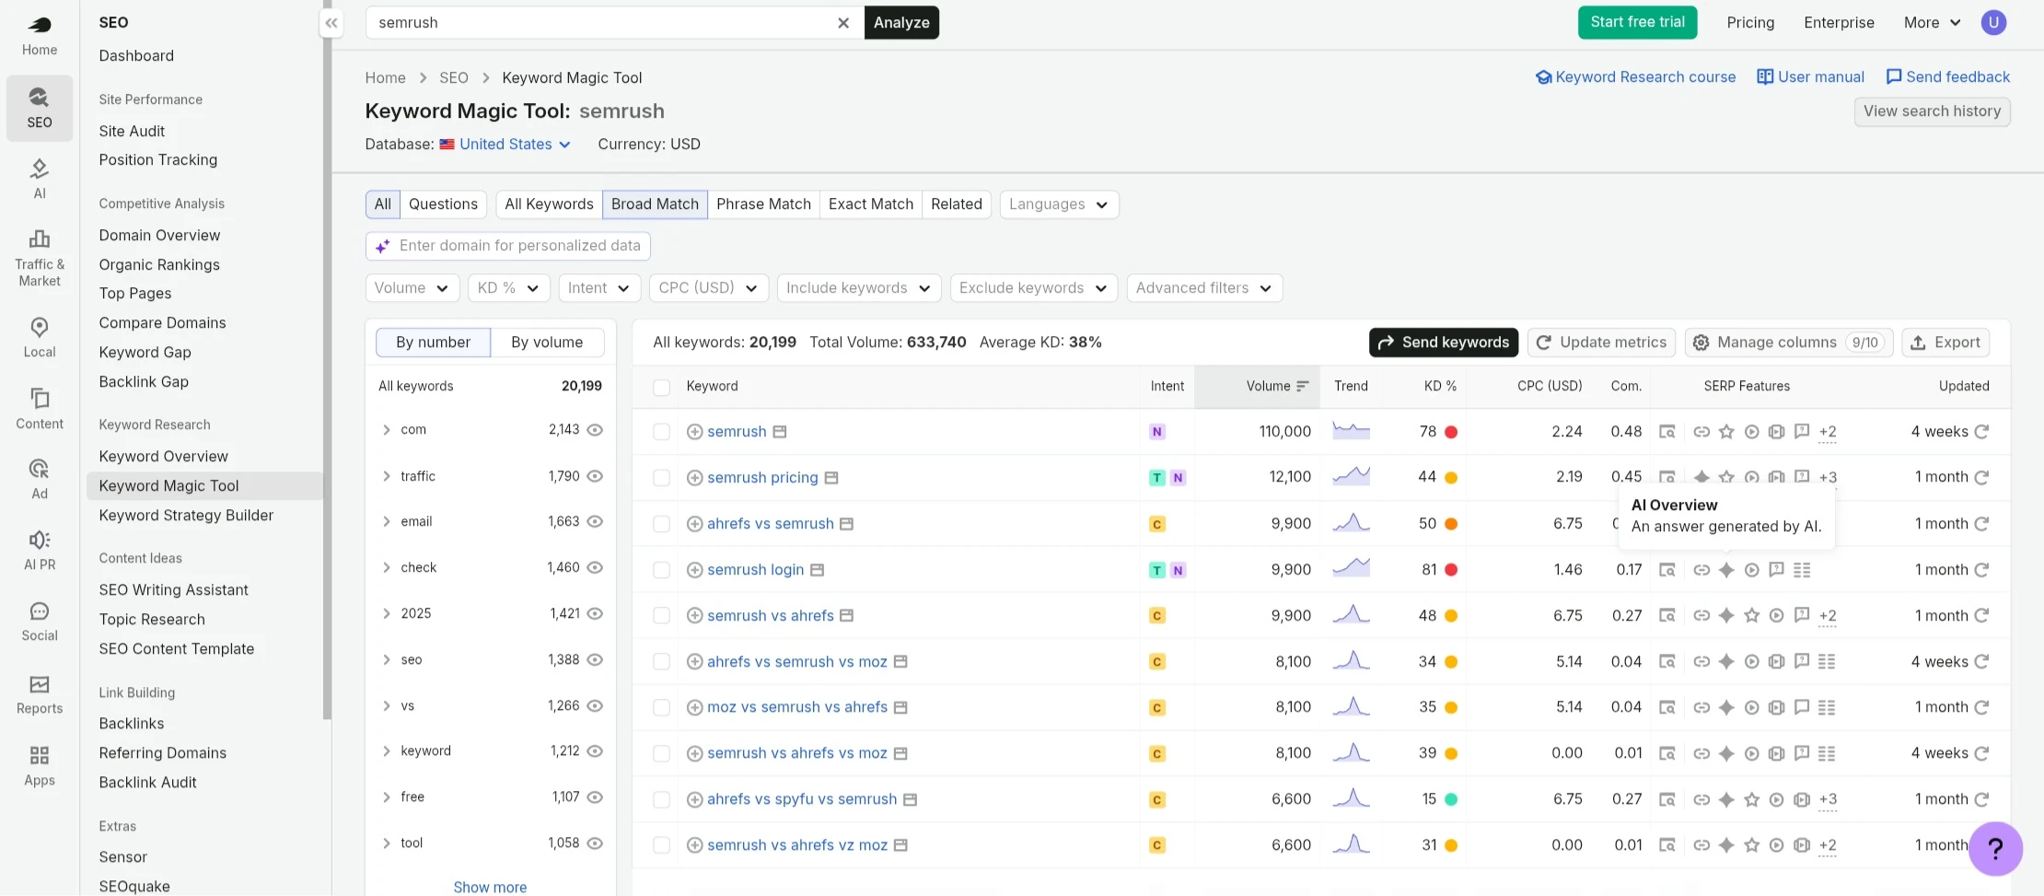Click the Analyze button

point(901,23)
